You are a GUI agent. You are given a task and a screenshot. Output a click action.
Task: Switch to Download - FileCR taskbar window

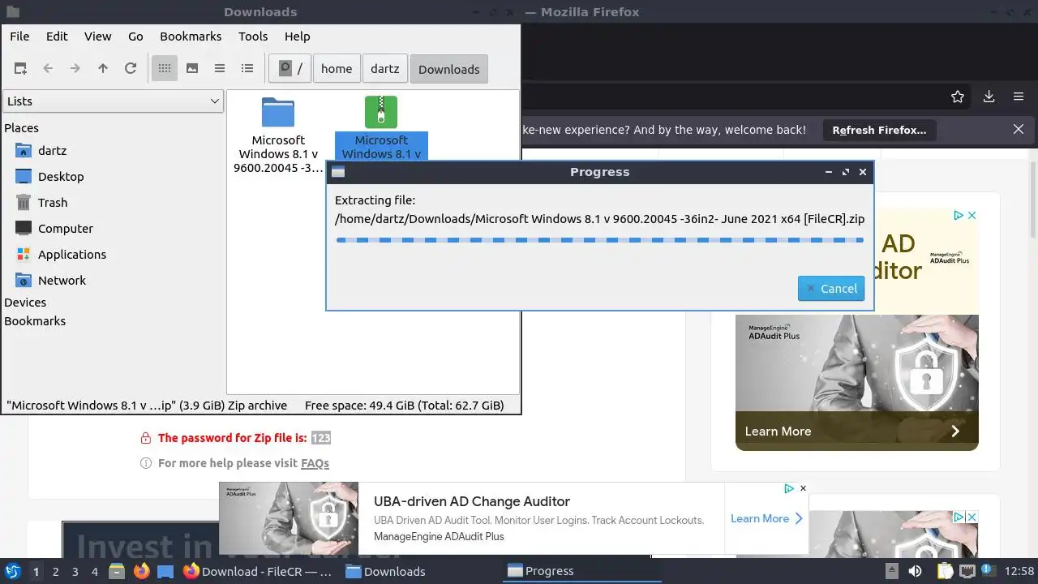point(258,571)
